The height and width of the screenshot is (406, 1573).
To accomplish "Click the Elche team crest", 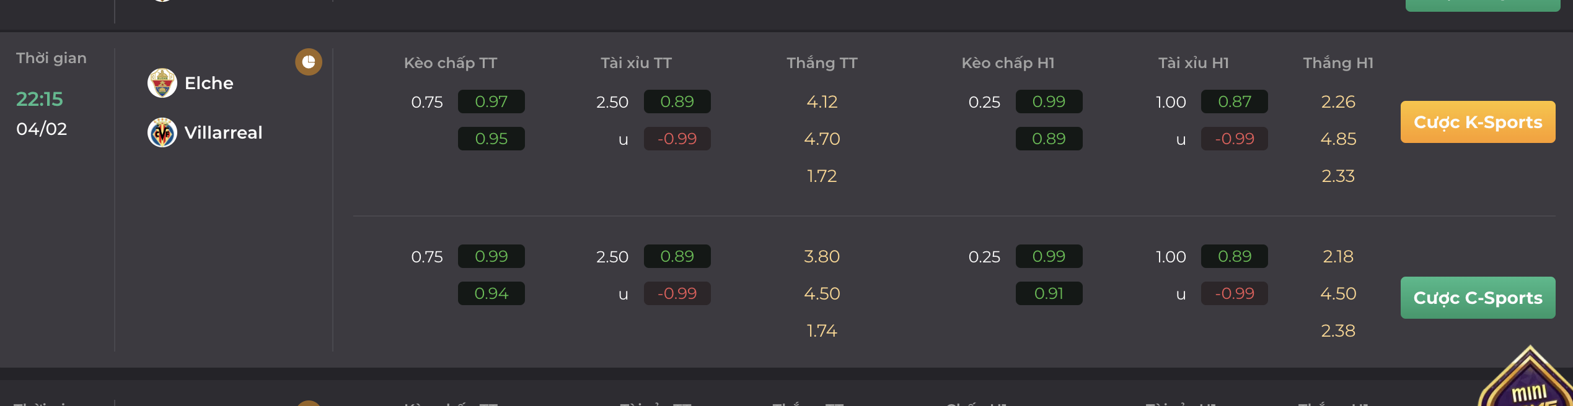I will click(162, 83).
